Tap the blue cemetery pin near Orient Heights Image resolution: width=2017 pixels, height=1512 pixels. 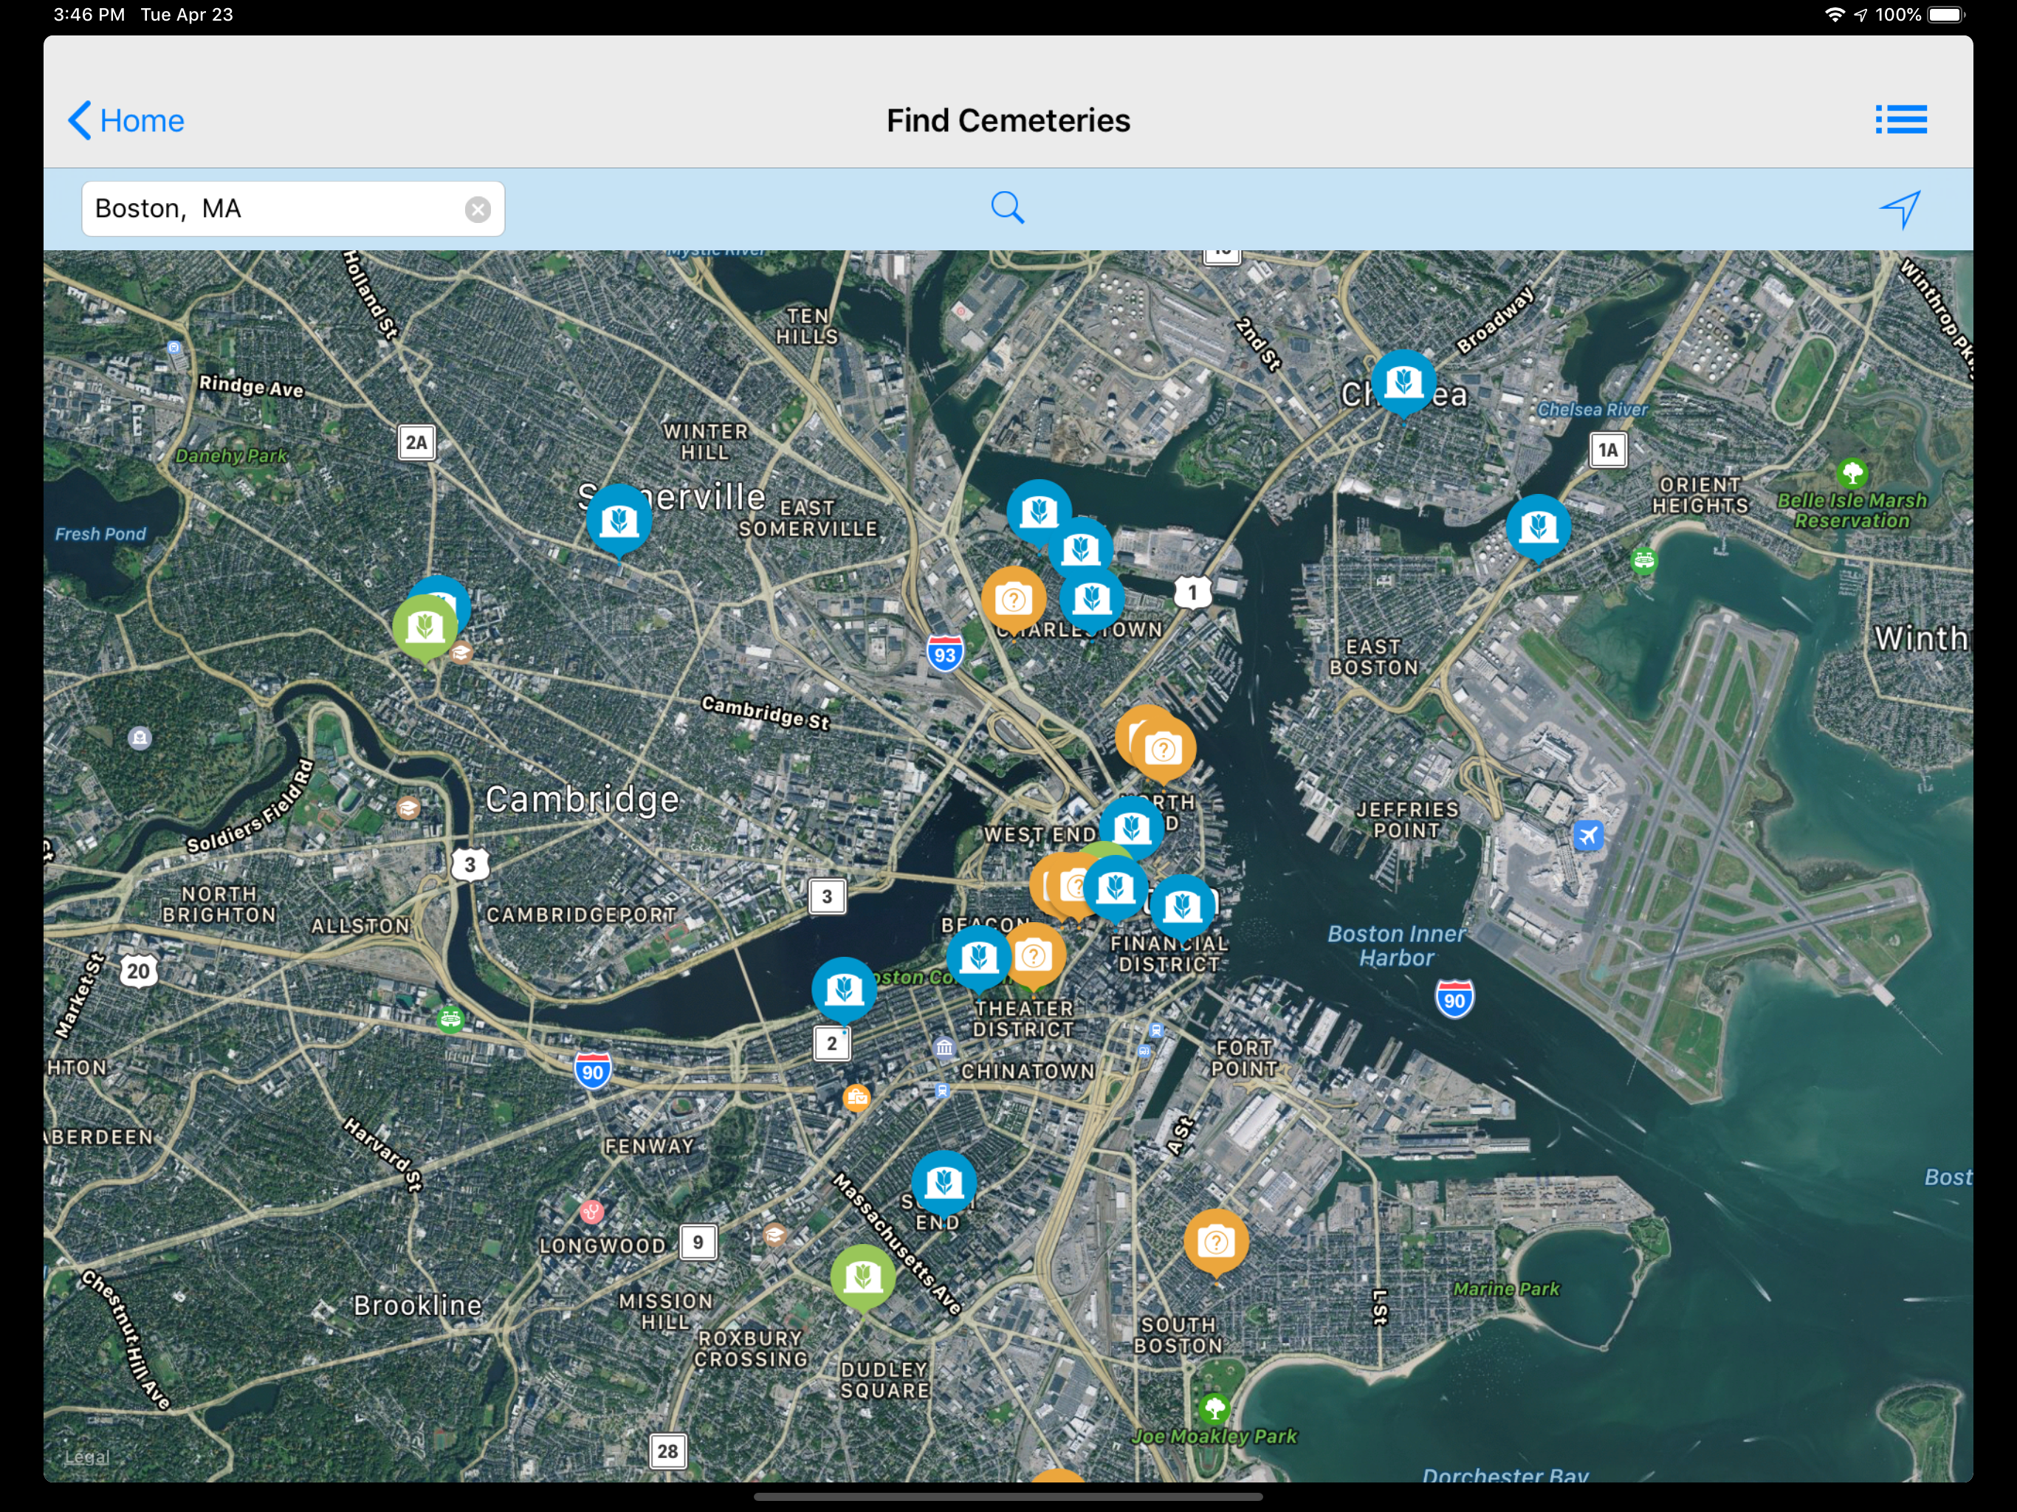tap(1539, 526)
